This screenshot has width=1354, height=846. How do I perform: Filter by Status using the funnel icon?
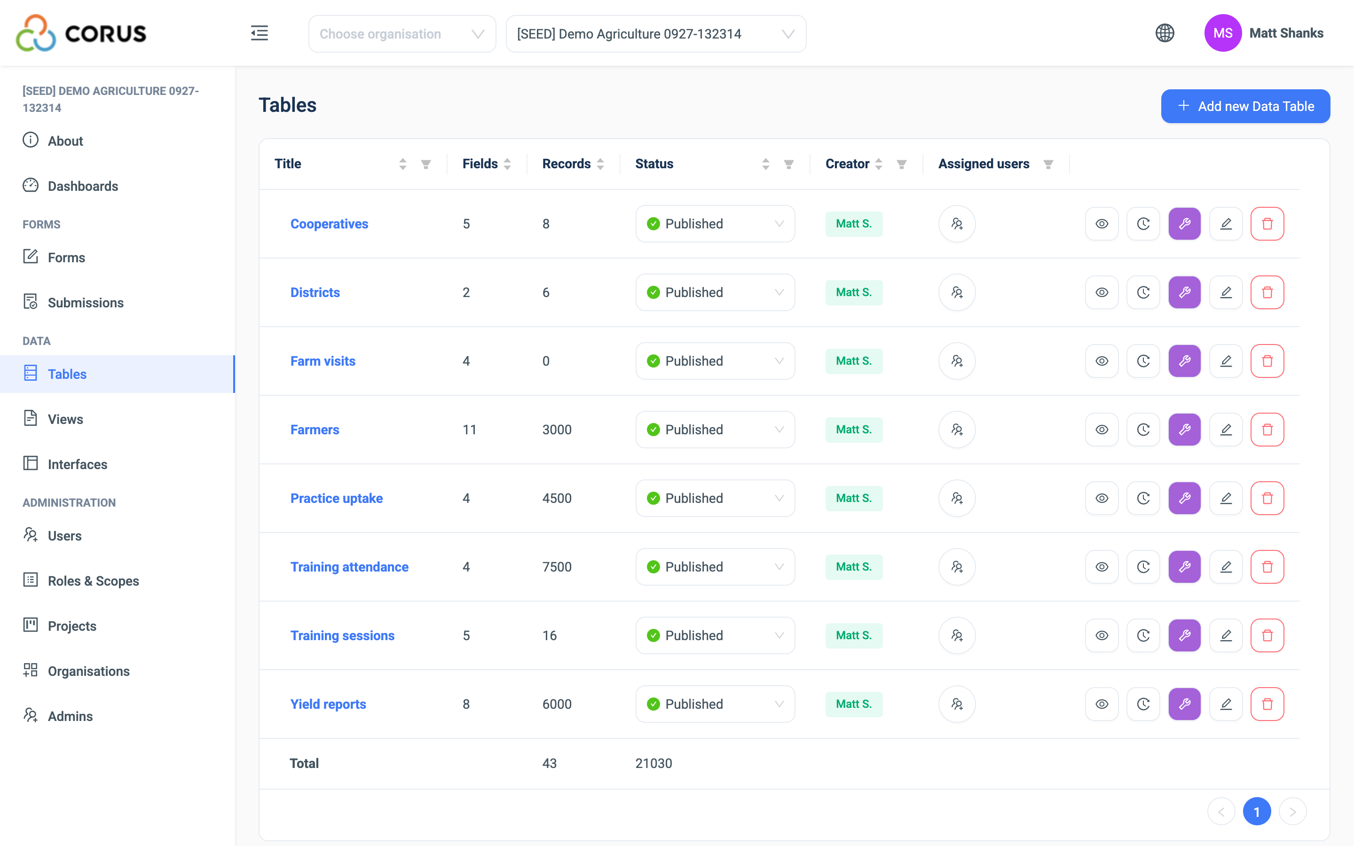coord(788,164)
